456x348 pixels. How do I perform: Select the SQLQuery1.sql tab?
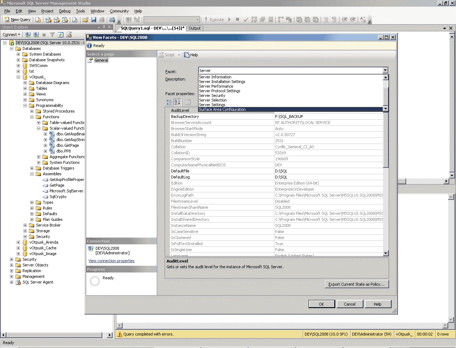(x=153, y=28)
